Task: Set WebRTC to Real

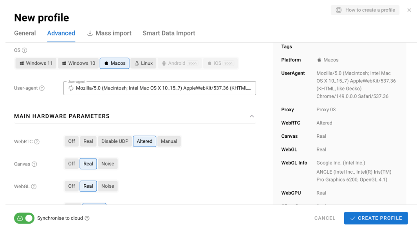Action: click(x=88, y=141)
